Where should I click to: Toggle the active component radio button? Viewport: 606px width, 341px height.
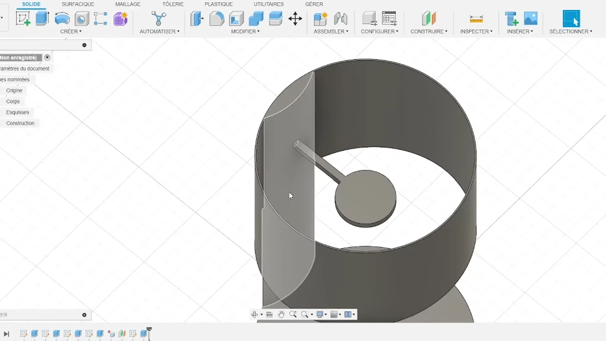pos(47,57)
